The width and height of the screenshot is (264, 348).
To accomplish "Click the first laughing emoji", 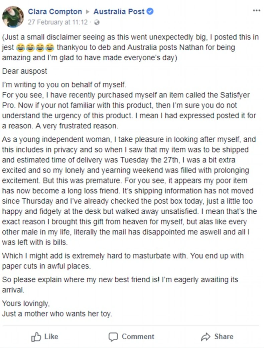I will (21, 48).
